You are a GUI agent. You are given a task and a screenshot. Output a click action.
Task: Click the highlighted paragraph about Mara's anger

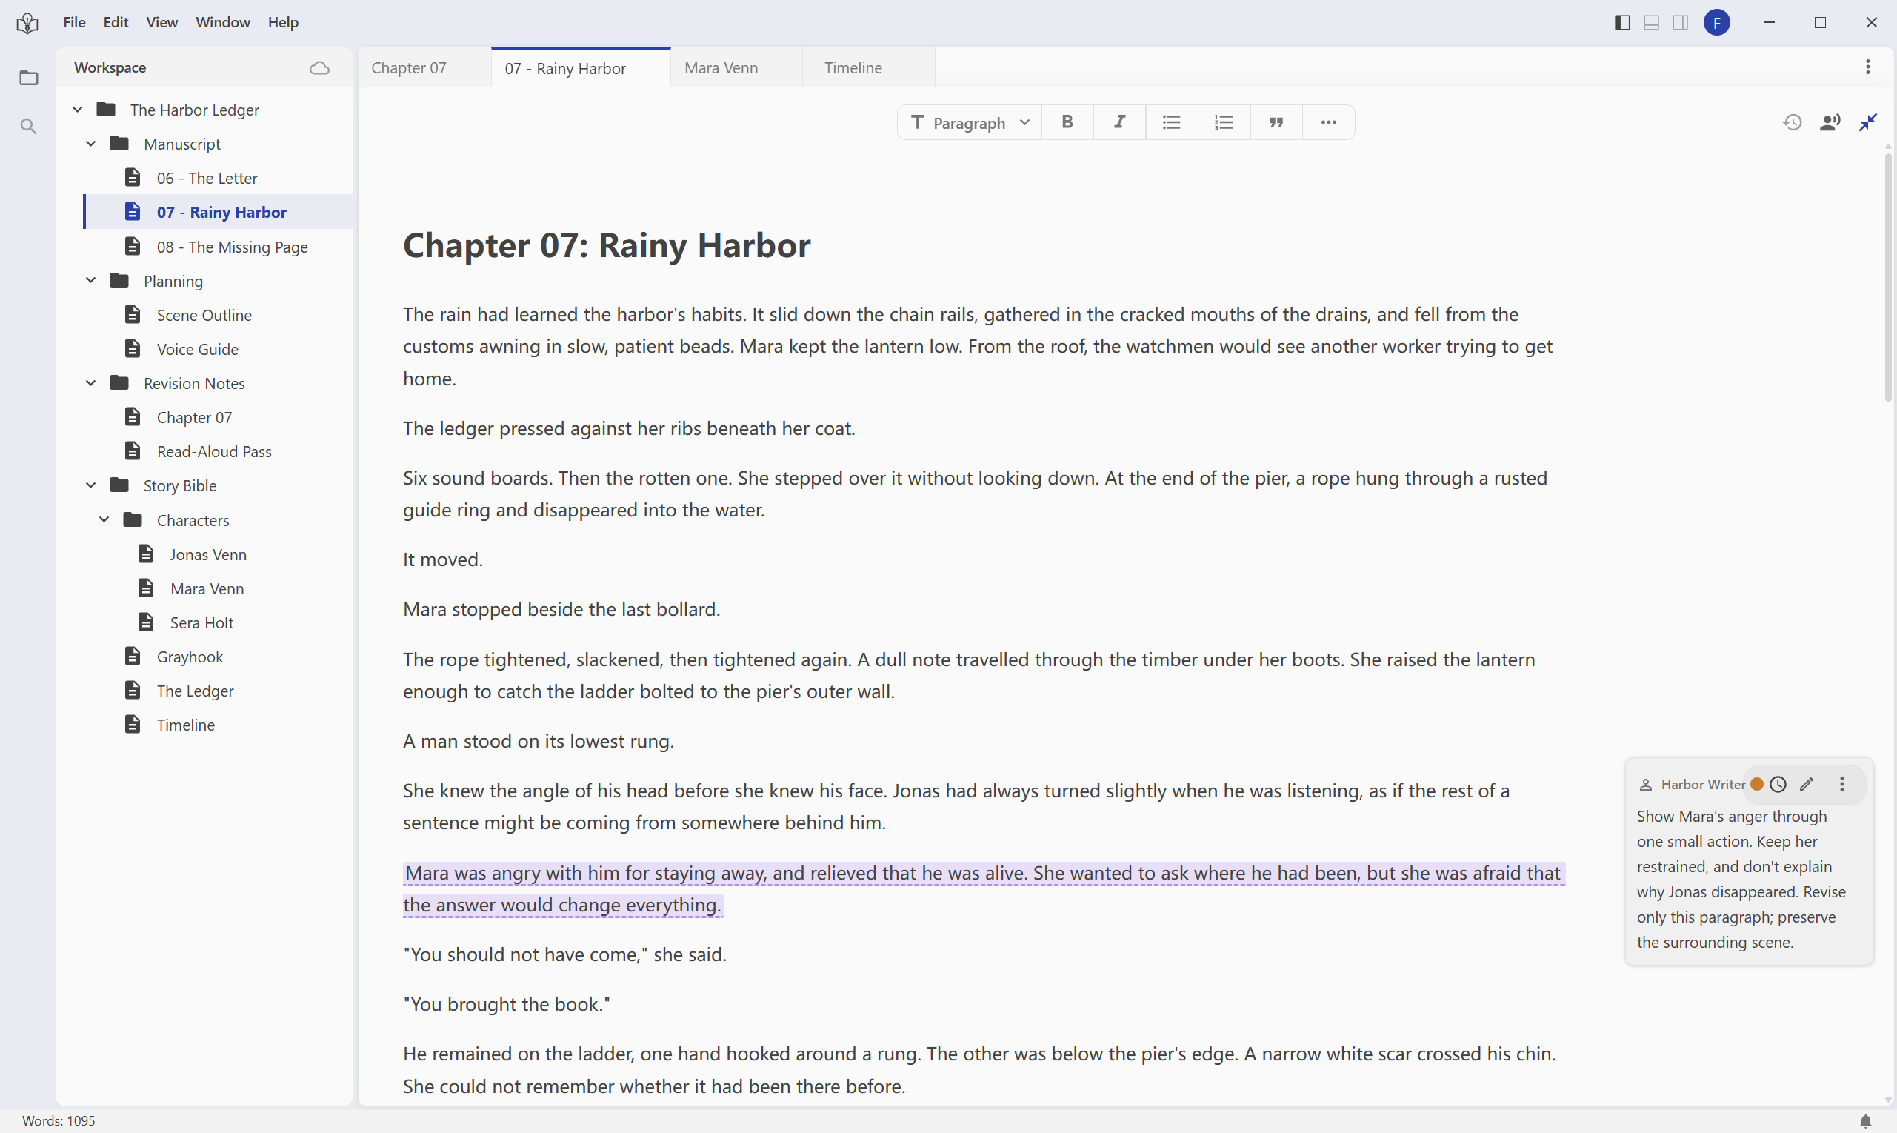point(984,888)
